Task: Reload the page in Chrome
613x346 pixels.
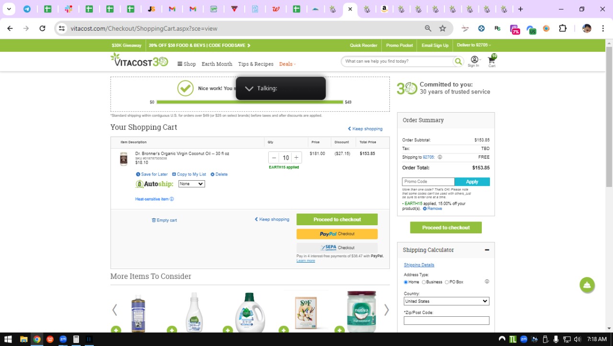Action: click(x=42, y=28)
